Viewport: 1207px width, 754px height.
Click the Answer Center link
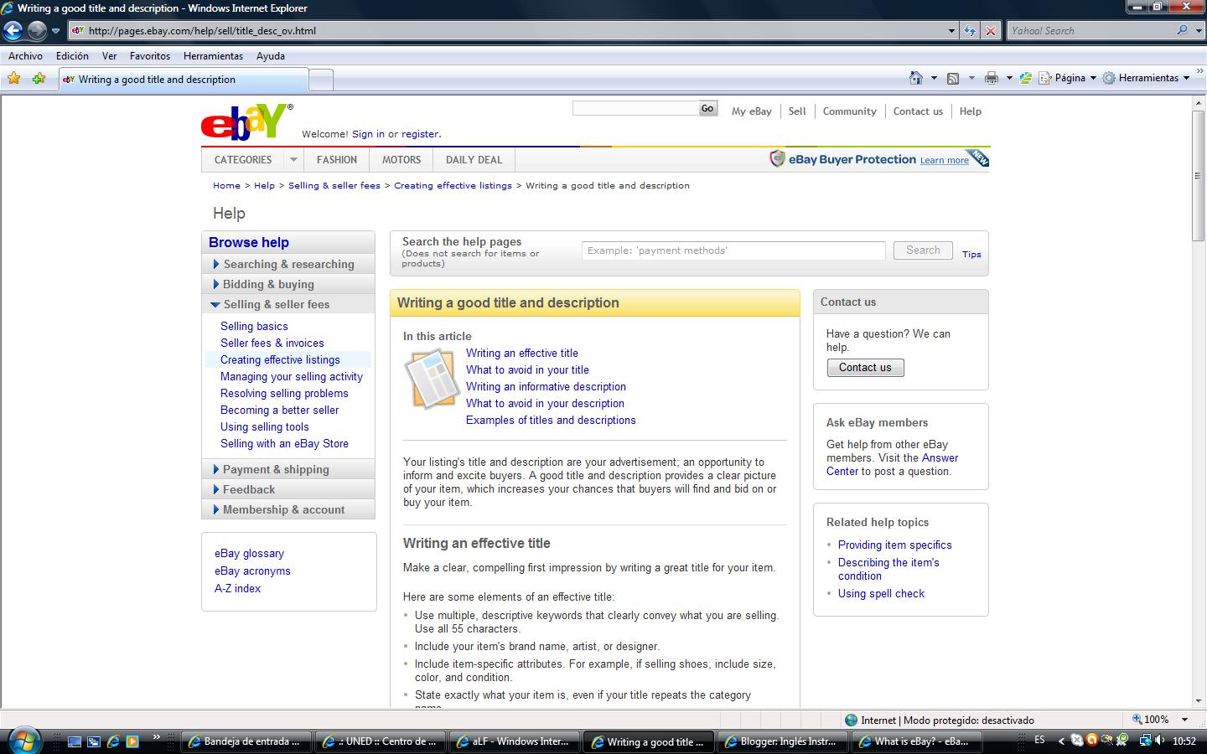pos(892,464)
